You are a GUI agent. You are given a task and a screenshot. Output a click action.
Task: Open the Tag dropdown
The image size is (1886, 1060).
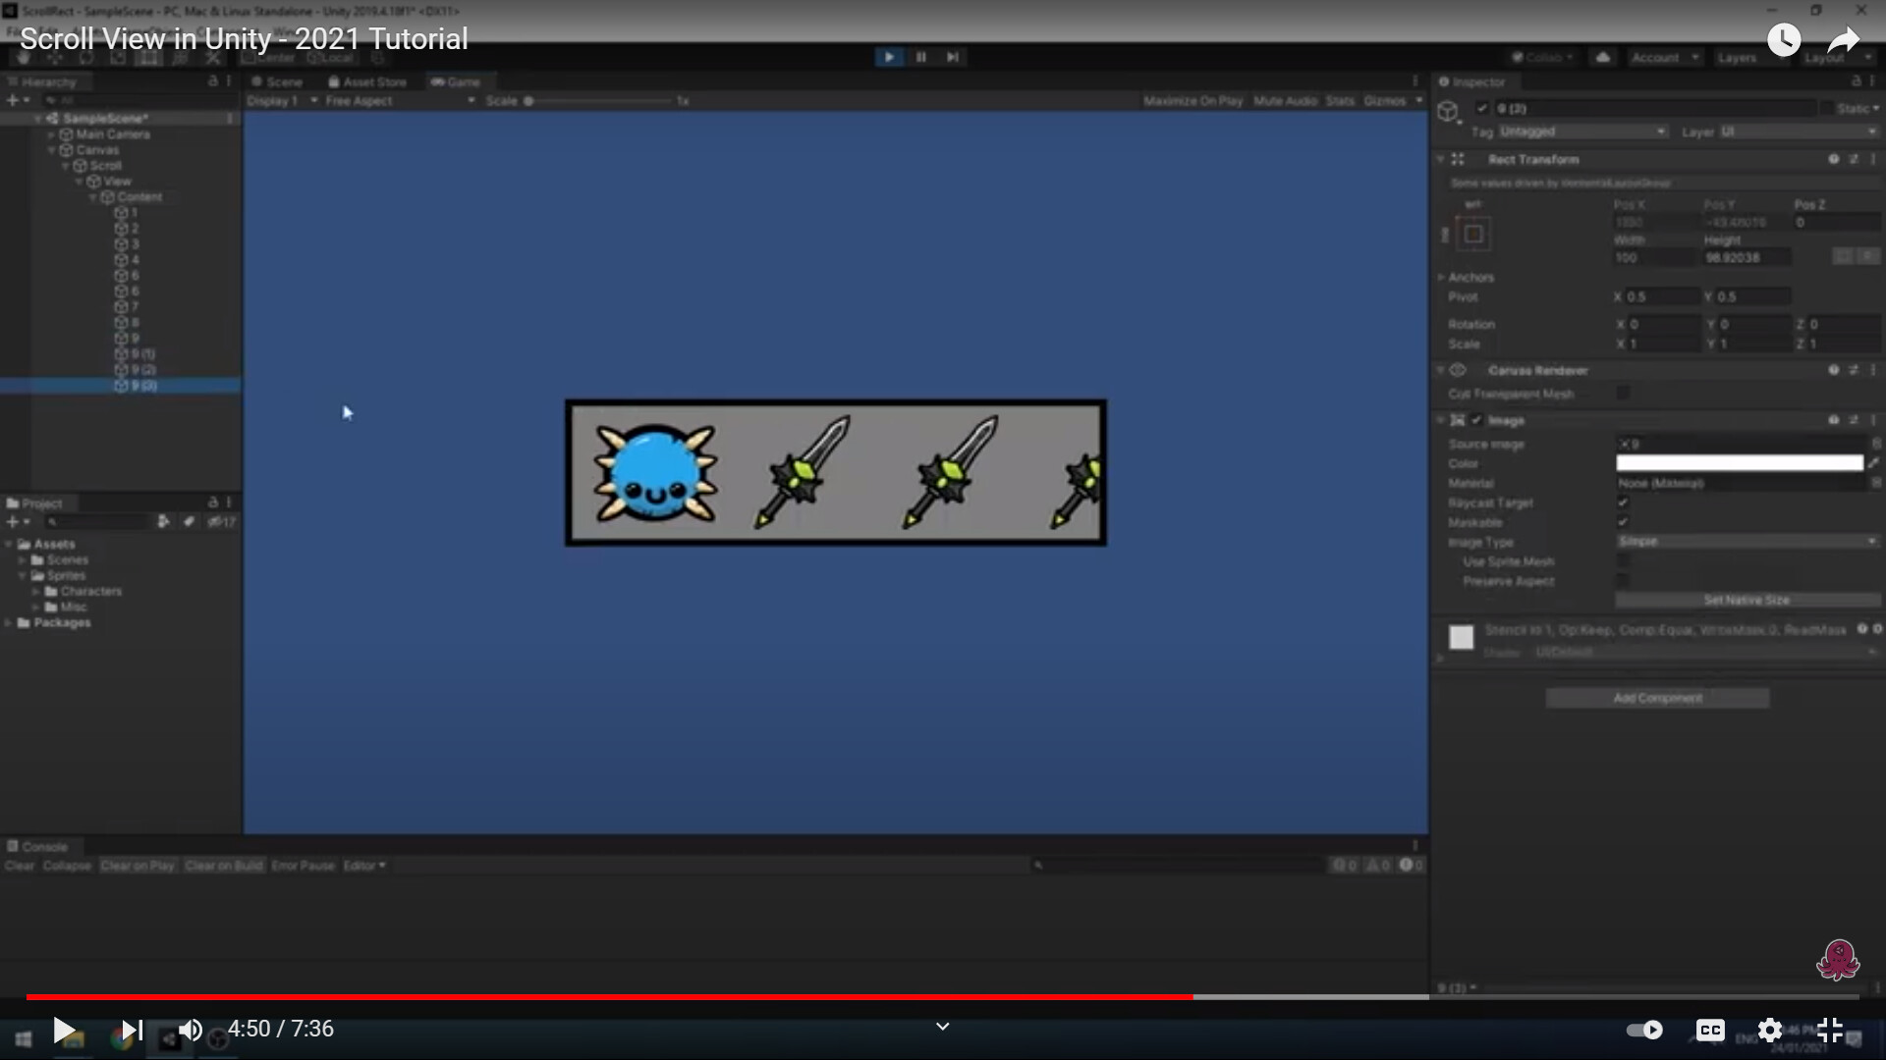coord(1581,132)
